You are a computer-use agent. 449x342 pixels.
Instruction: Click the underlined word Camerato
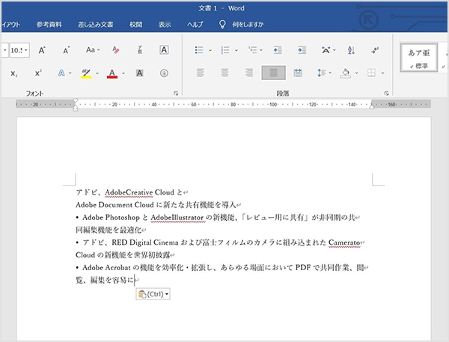point(344,242)
